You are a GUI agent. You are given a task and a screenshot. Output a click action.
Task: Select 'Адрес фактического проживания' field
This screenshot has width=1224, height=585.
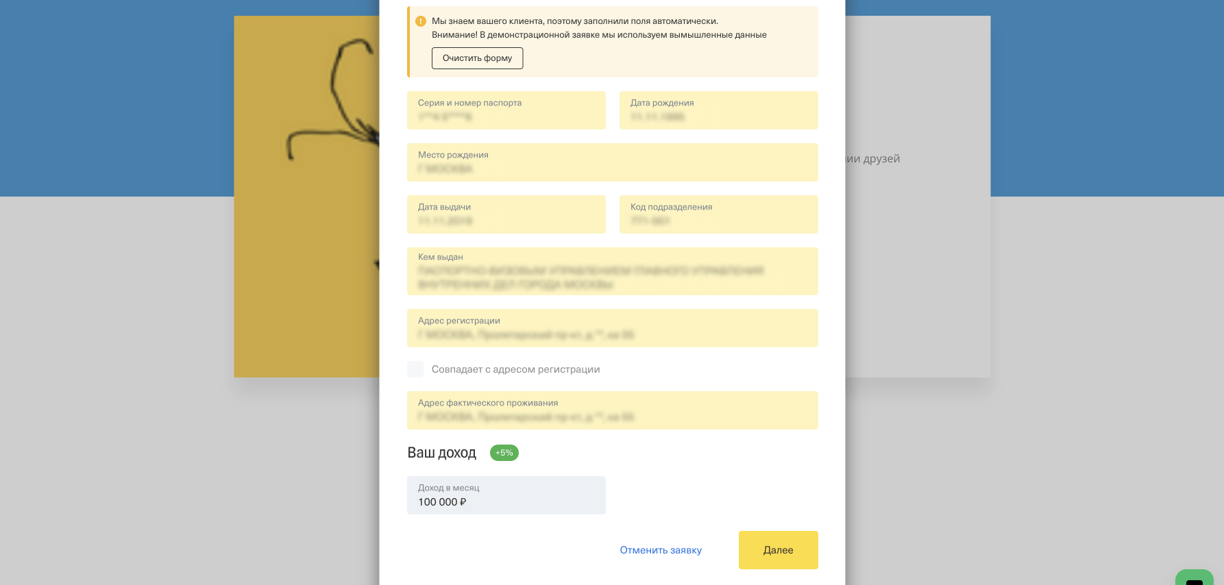(613, 410)
